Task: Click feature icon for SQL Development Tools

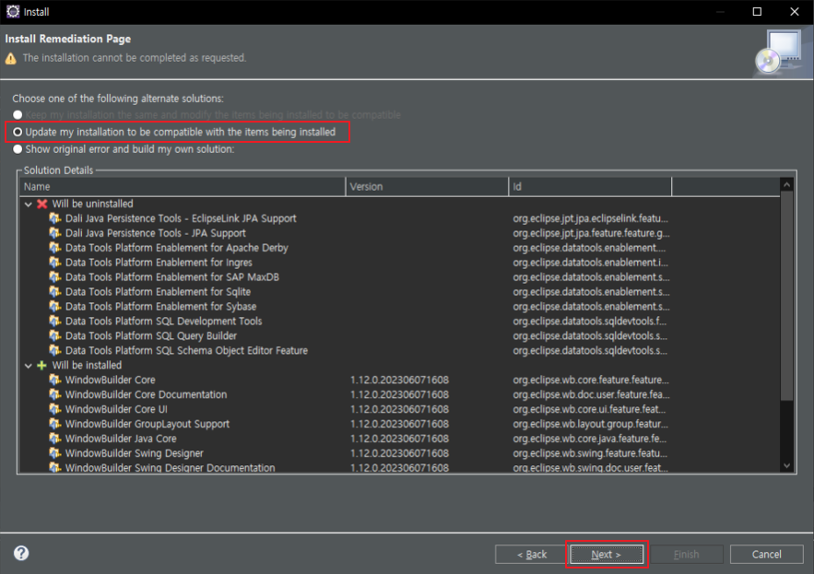Action: pos(55,322)
